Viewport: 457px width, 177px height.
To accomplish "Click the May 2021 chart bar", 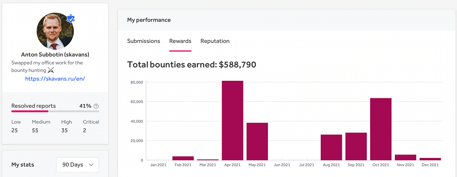I will click(x=257, y=141).
